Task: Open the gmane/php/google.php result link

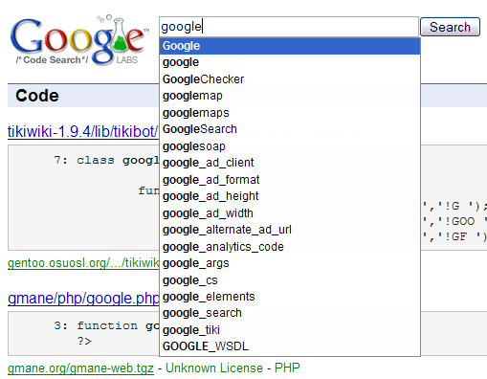Action: click(x=83, y=299)
